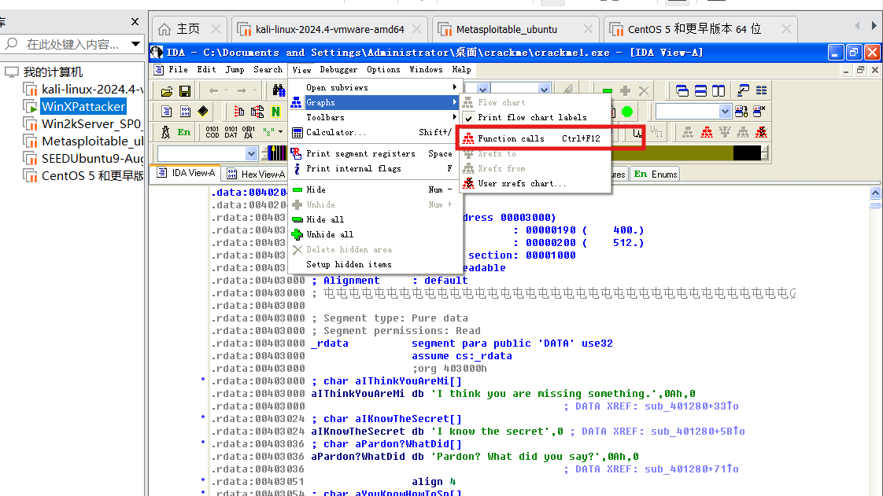Open the Debugger menu

tap(338, 69)
